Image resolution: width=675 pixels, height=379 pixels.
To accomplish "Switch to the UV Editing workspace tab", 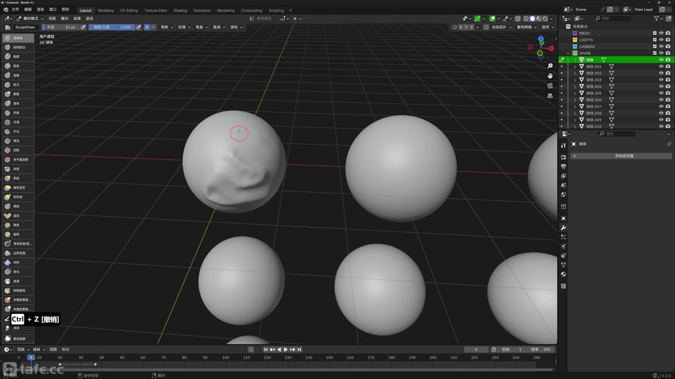I will 129,11.
